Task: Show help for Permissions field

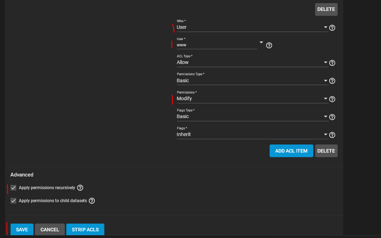Action: click(332, 99)
